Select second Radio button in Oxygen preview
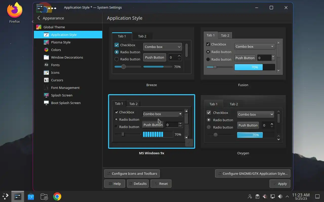 click(x=209, y=127)
